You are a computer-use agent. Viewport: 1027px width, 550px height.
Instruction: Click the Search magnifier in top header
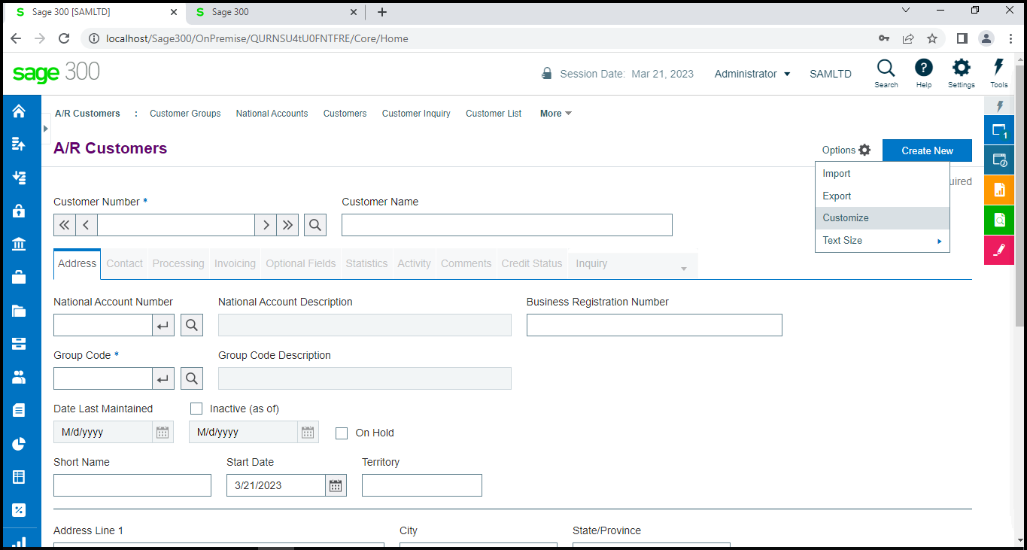point(886,73)
